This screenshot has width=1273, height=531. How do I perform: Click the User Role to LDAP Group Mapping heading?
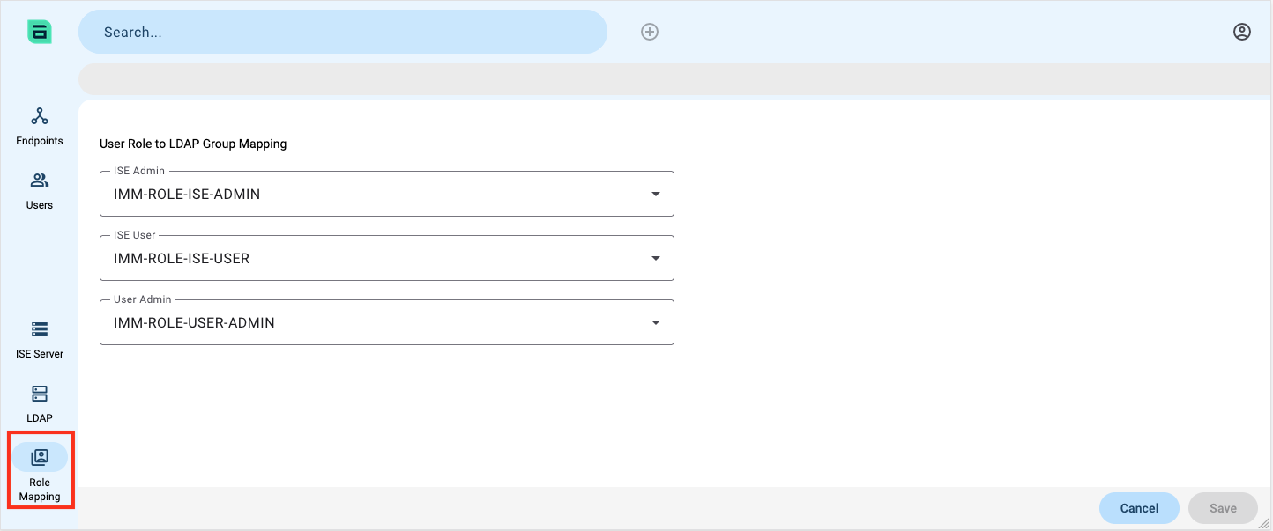pyautogui.click(x=193, y=144)
